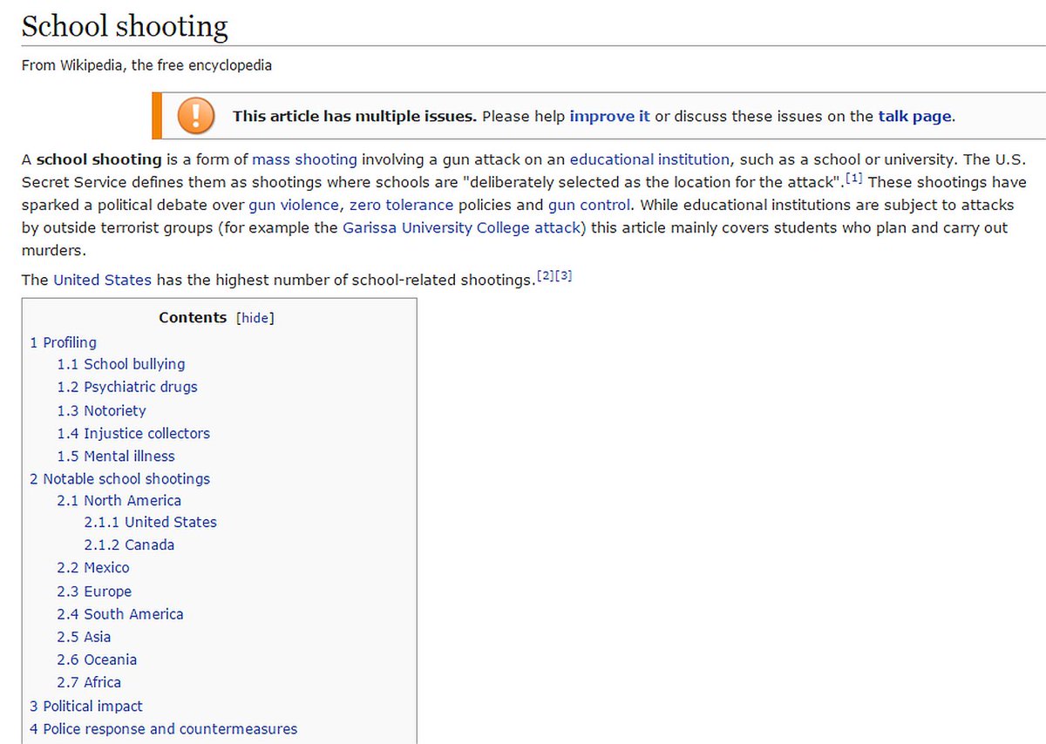This screenshot has height=744, width=1046.
Task: Jump to 2.1.2 Canada
Action: click(x=129, y=545)
